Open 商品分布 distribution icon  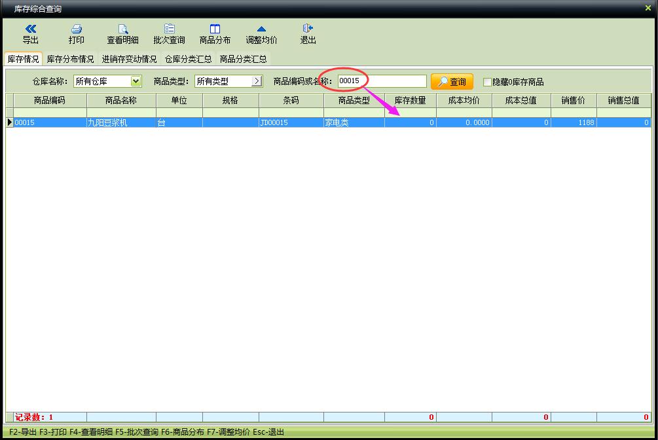pyautogui.click(x=215, y=29)
